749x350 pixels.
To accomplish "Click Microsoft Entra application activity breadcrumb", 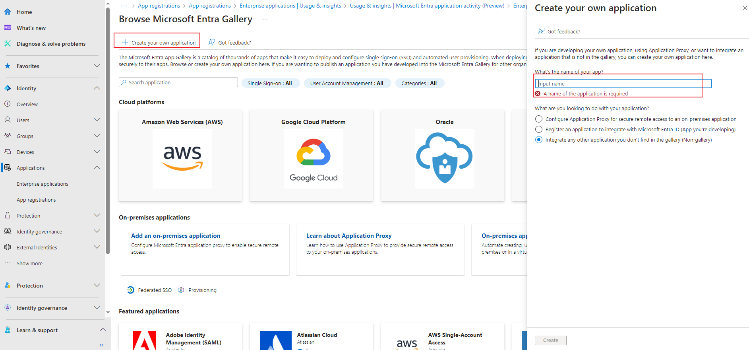I will [427, 6].
